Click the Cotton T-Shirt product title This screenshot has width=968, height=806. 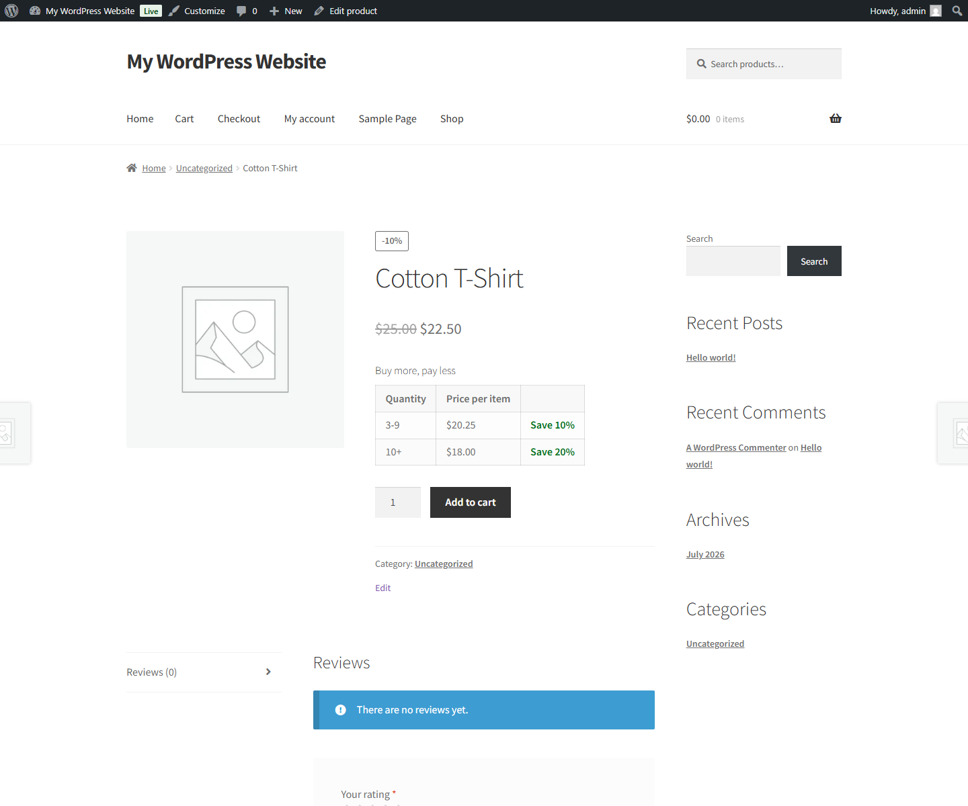coord(449,279)
